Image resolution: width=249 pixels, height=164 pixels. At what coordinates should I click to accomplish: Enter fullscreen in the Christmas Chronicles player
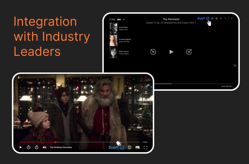[146, 147]
